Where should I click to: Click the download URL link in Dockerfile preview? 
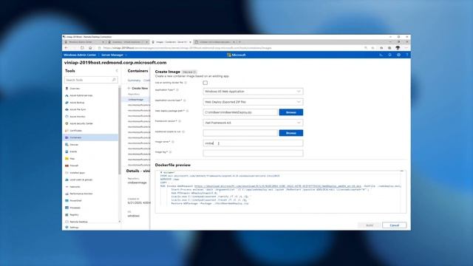(x=278, y=186)
